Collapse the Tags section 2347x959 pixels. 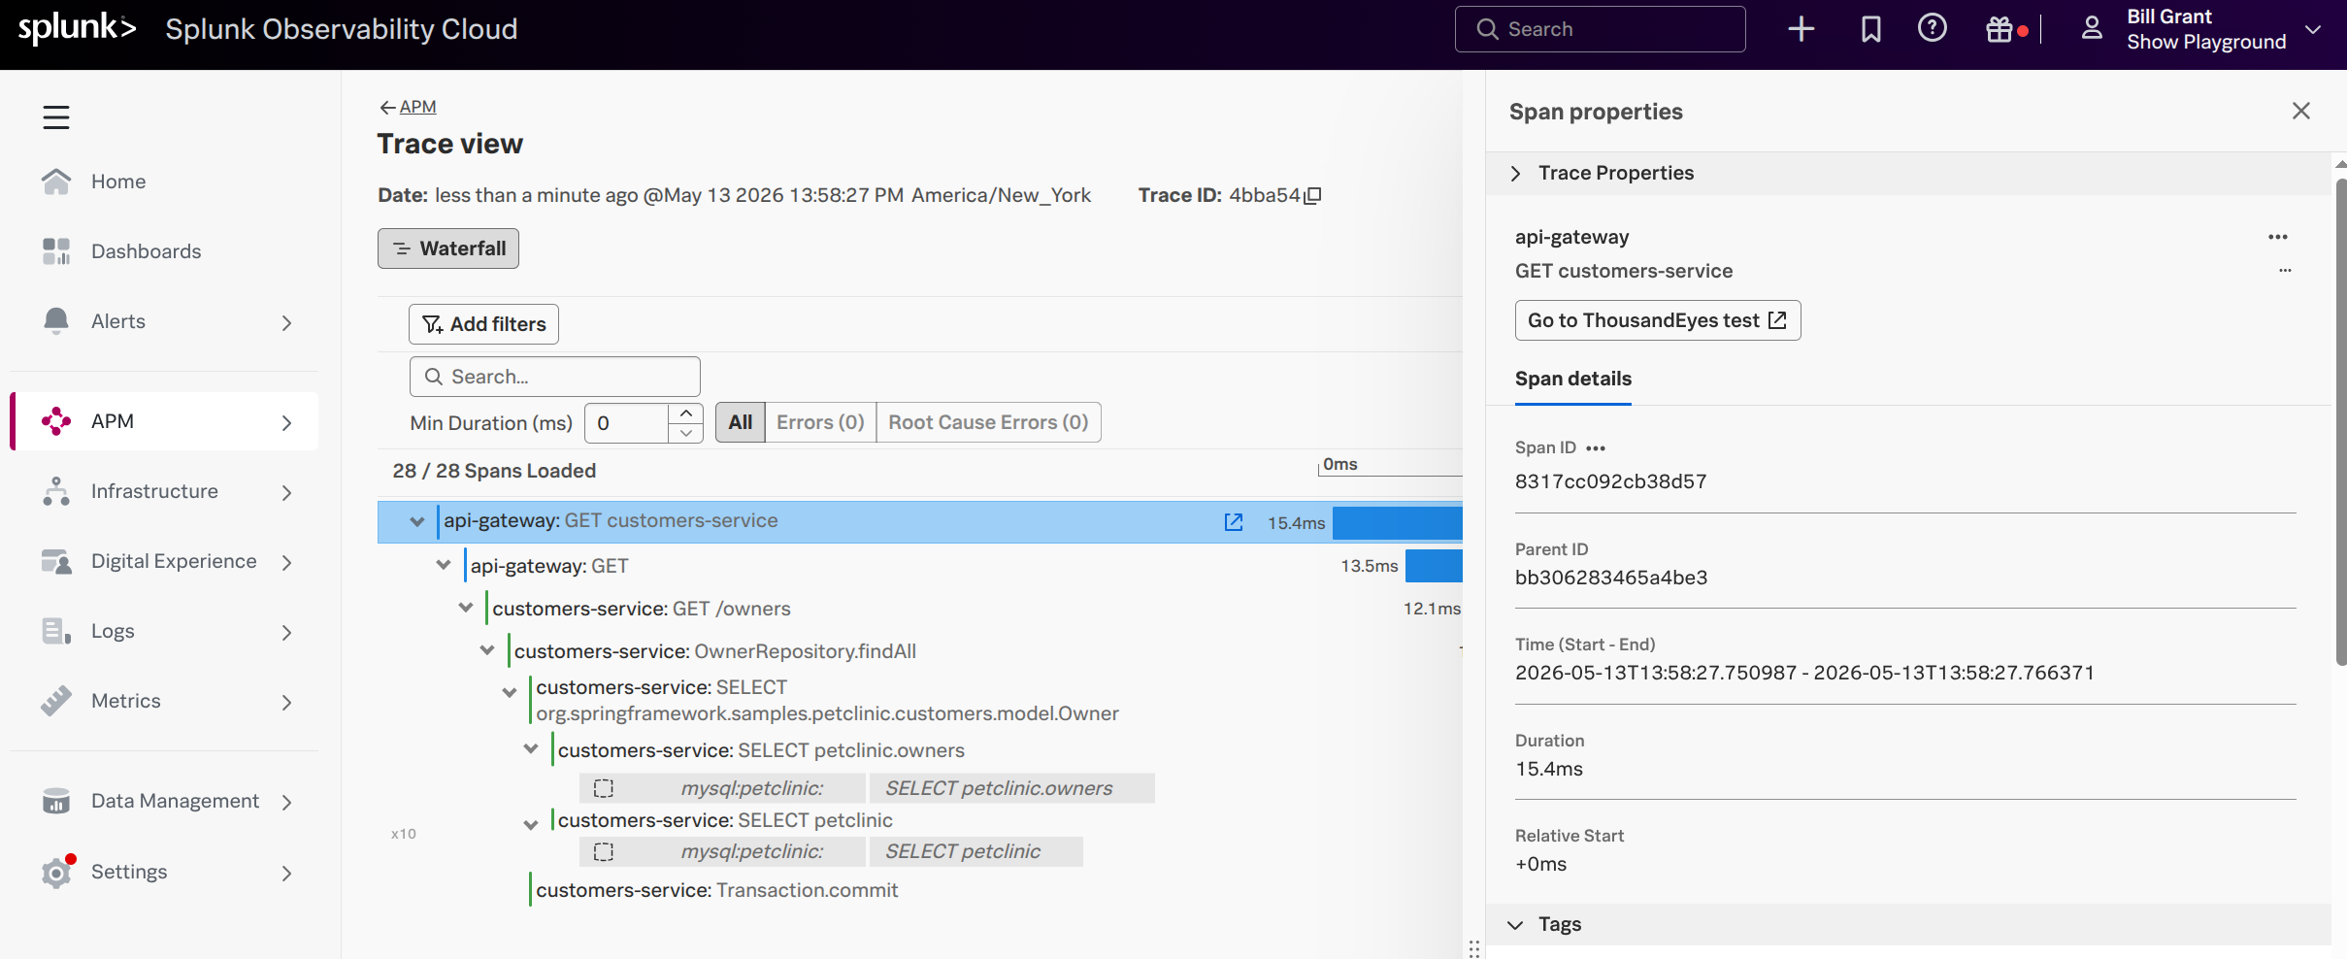[x=1515, y=925]
